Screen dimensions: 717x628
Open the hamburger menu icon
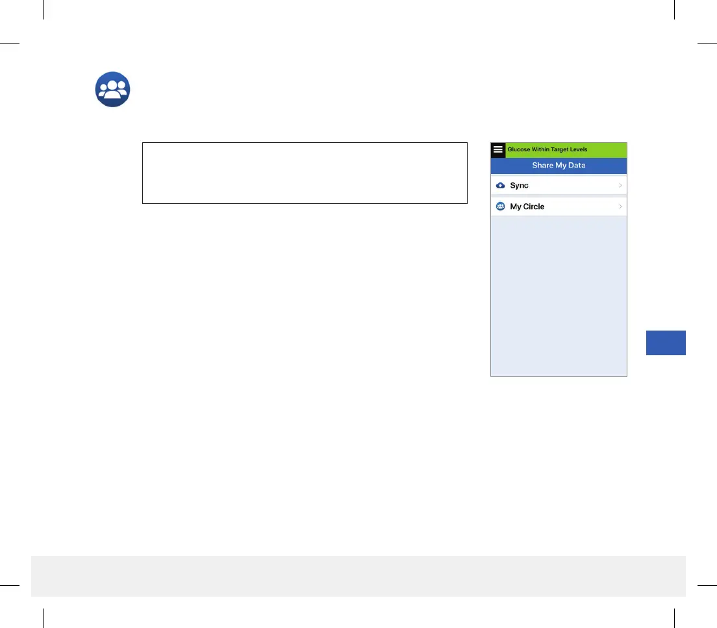tap(498, 149)
